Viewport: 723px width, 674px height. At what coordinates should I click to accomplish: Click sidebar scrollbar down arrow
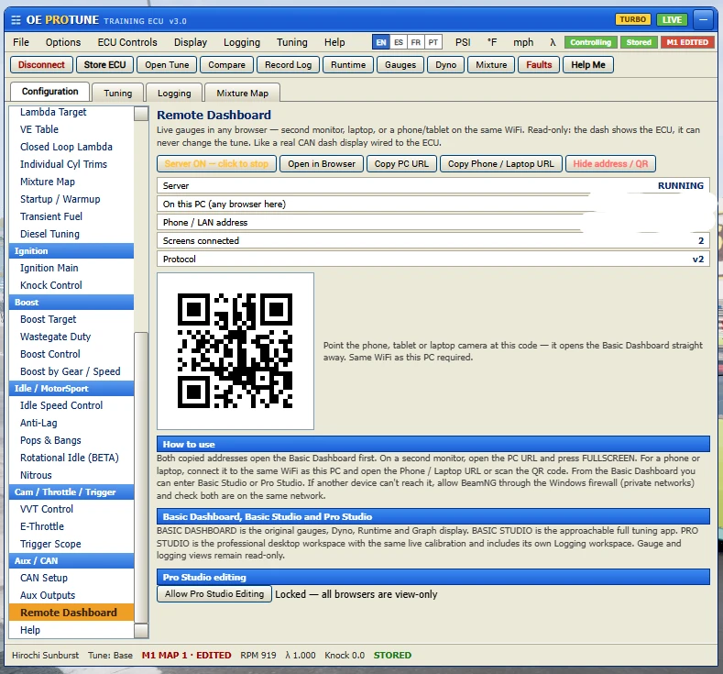tap(141, 631)
